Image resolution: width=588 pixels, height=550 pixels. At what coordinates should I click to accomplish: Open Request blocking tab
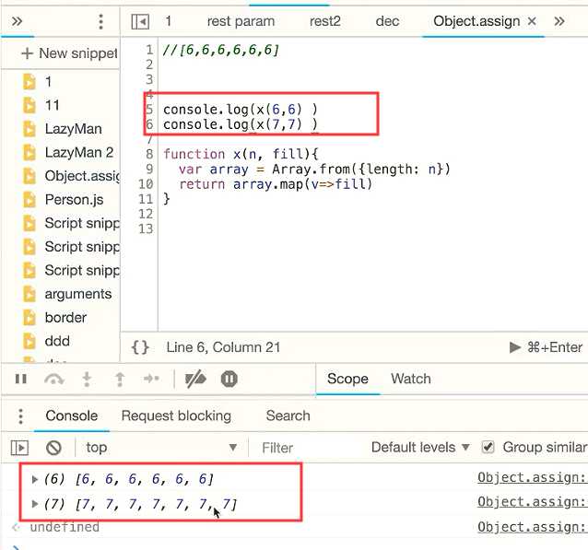coord(176,415)
